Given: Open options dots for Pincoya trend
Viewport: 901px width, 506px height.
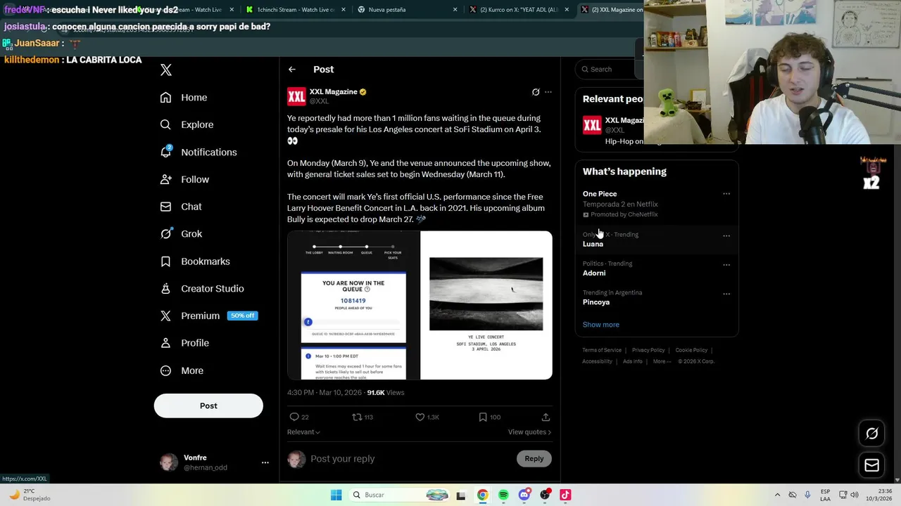Looking at the screenshot, I should (726, 294).
